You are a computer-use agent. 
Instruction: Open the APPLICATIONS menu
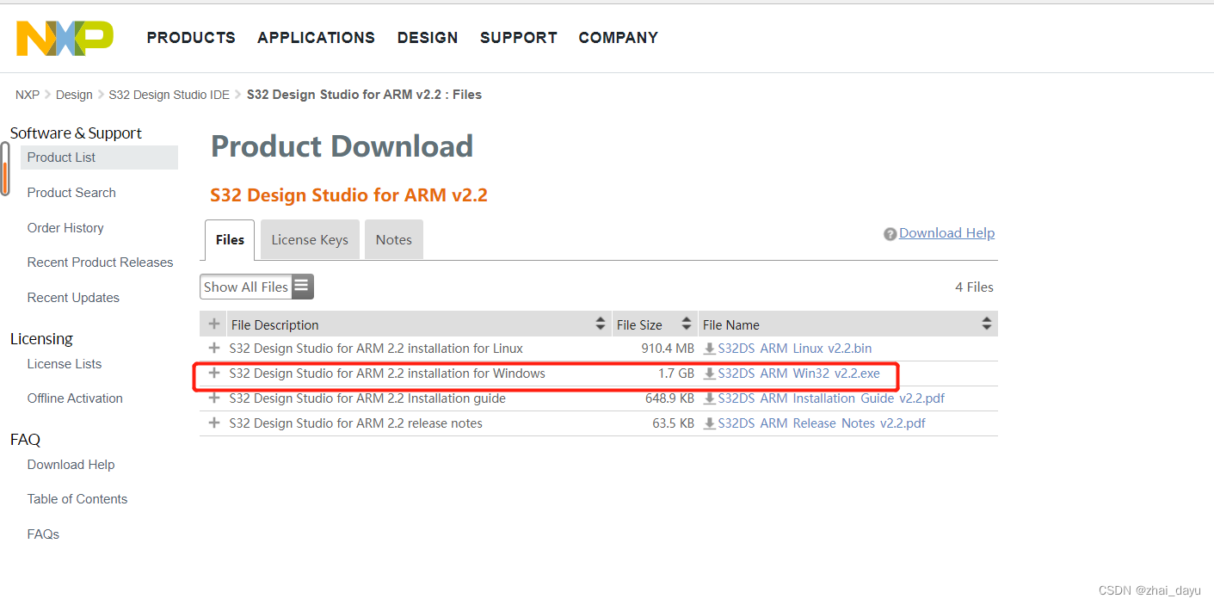point(316,38)
